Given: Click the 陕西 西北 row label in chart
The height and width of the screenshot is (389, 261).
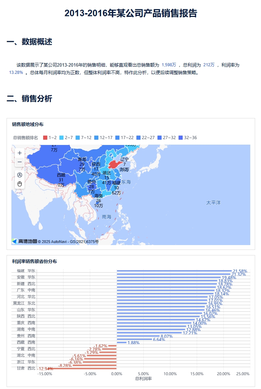Looking at the screenshot, I should [26, 316].
